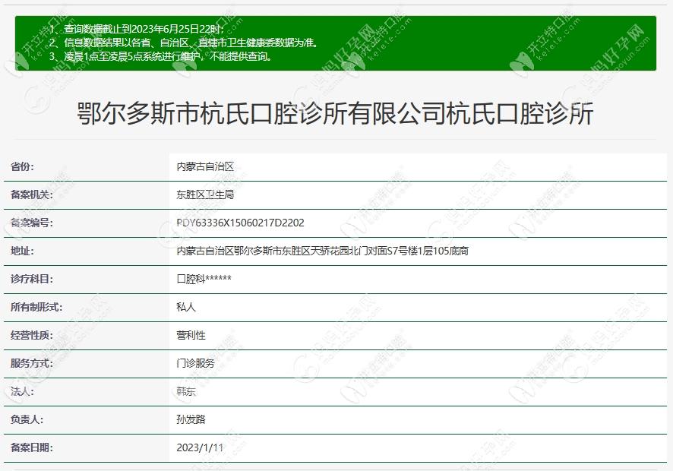Click the value 东胜区卫生局
The height and width of the screenshot is (471, 673).
point(205,194)
